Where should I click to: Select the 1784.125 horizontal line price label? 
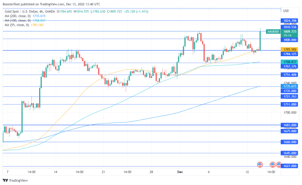click(289, 54)
